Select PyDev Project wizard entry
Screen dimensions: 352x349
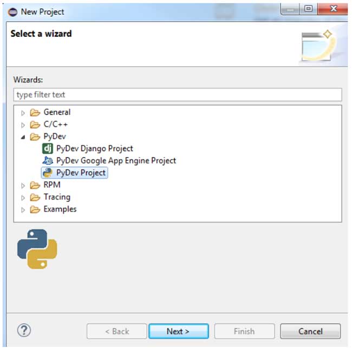point(81,173)
